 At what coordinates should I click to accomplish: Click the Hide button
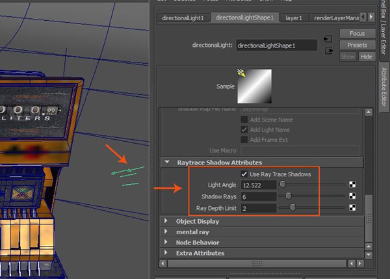367,57
